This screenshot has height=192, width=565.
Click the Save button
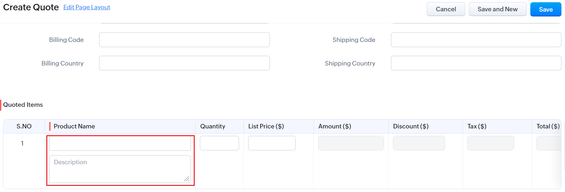546,9
